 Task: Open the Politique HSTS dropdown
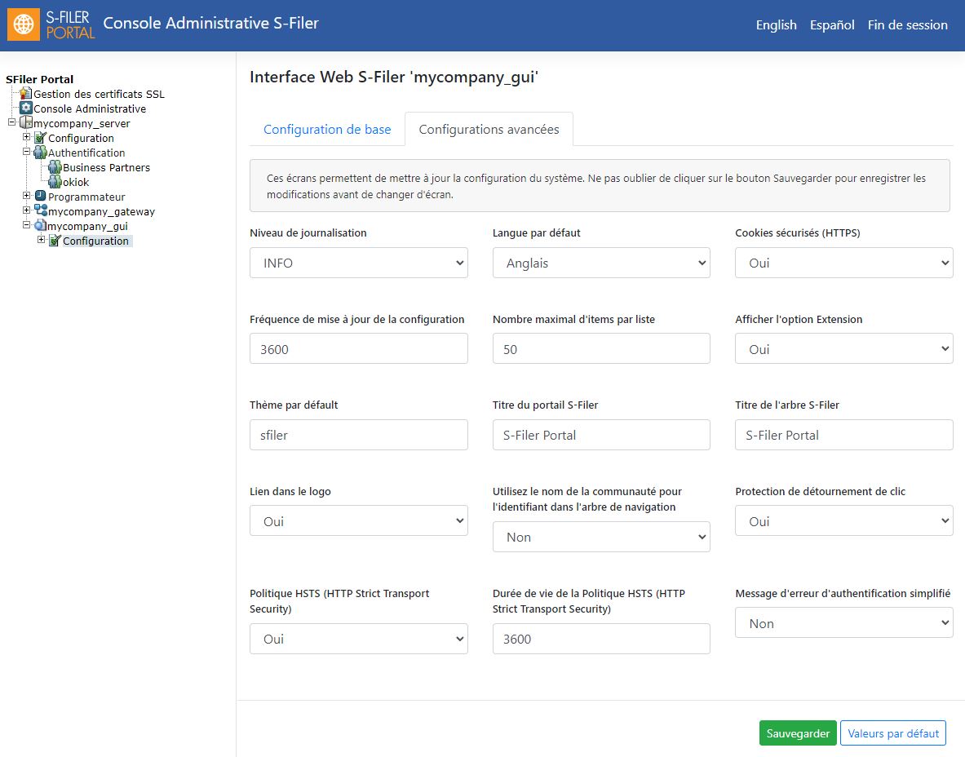click(x=359, y=639)
